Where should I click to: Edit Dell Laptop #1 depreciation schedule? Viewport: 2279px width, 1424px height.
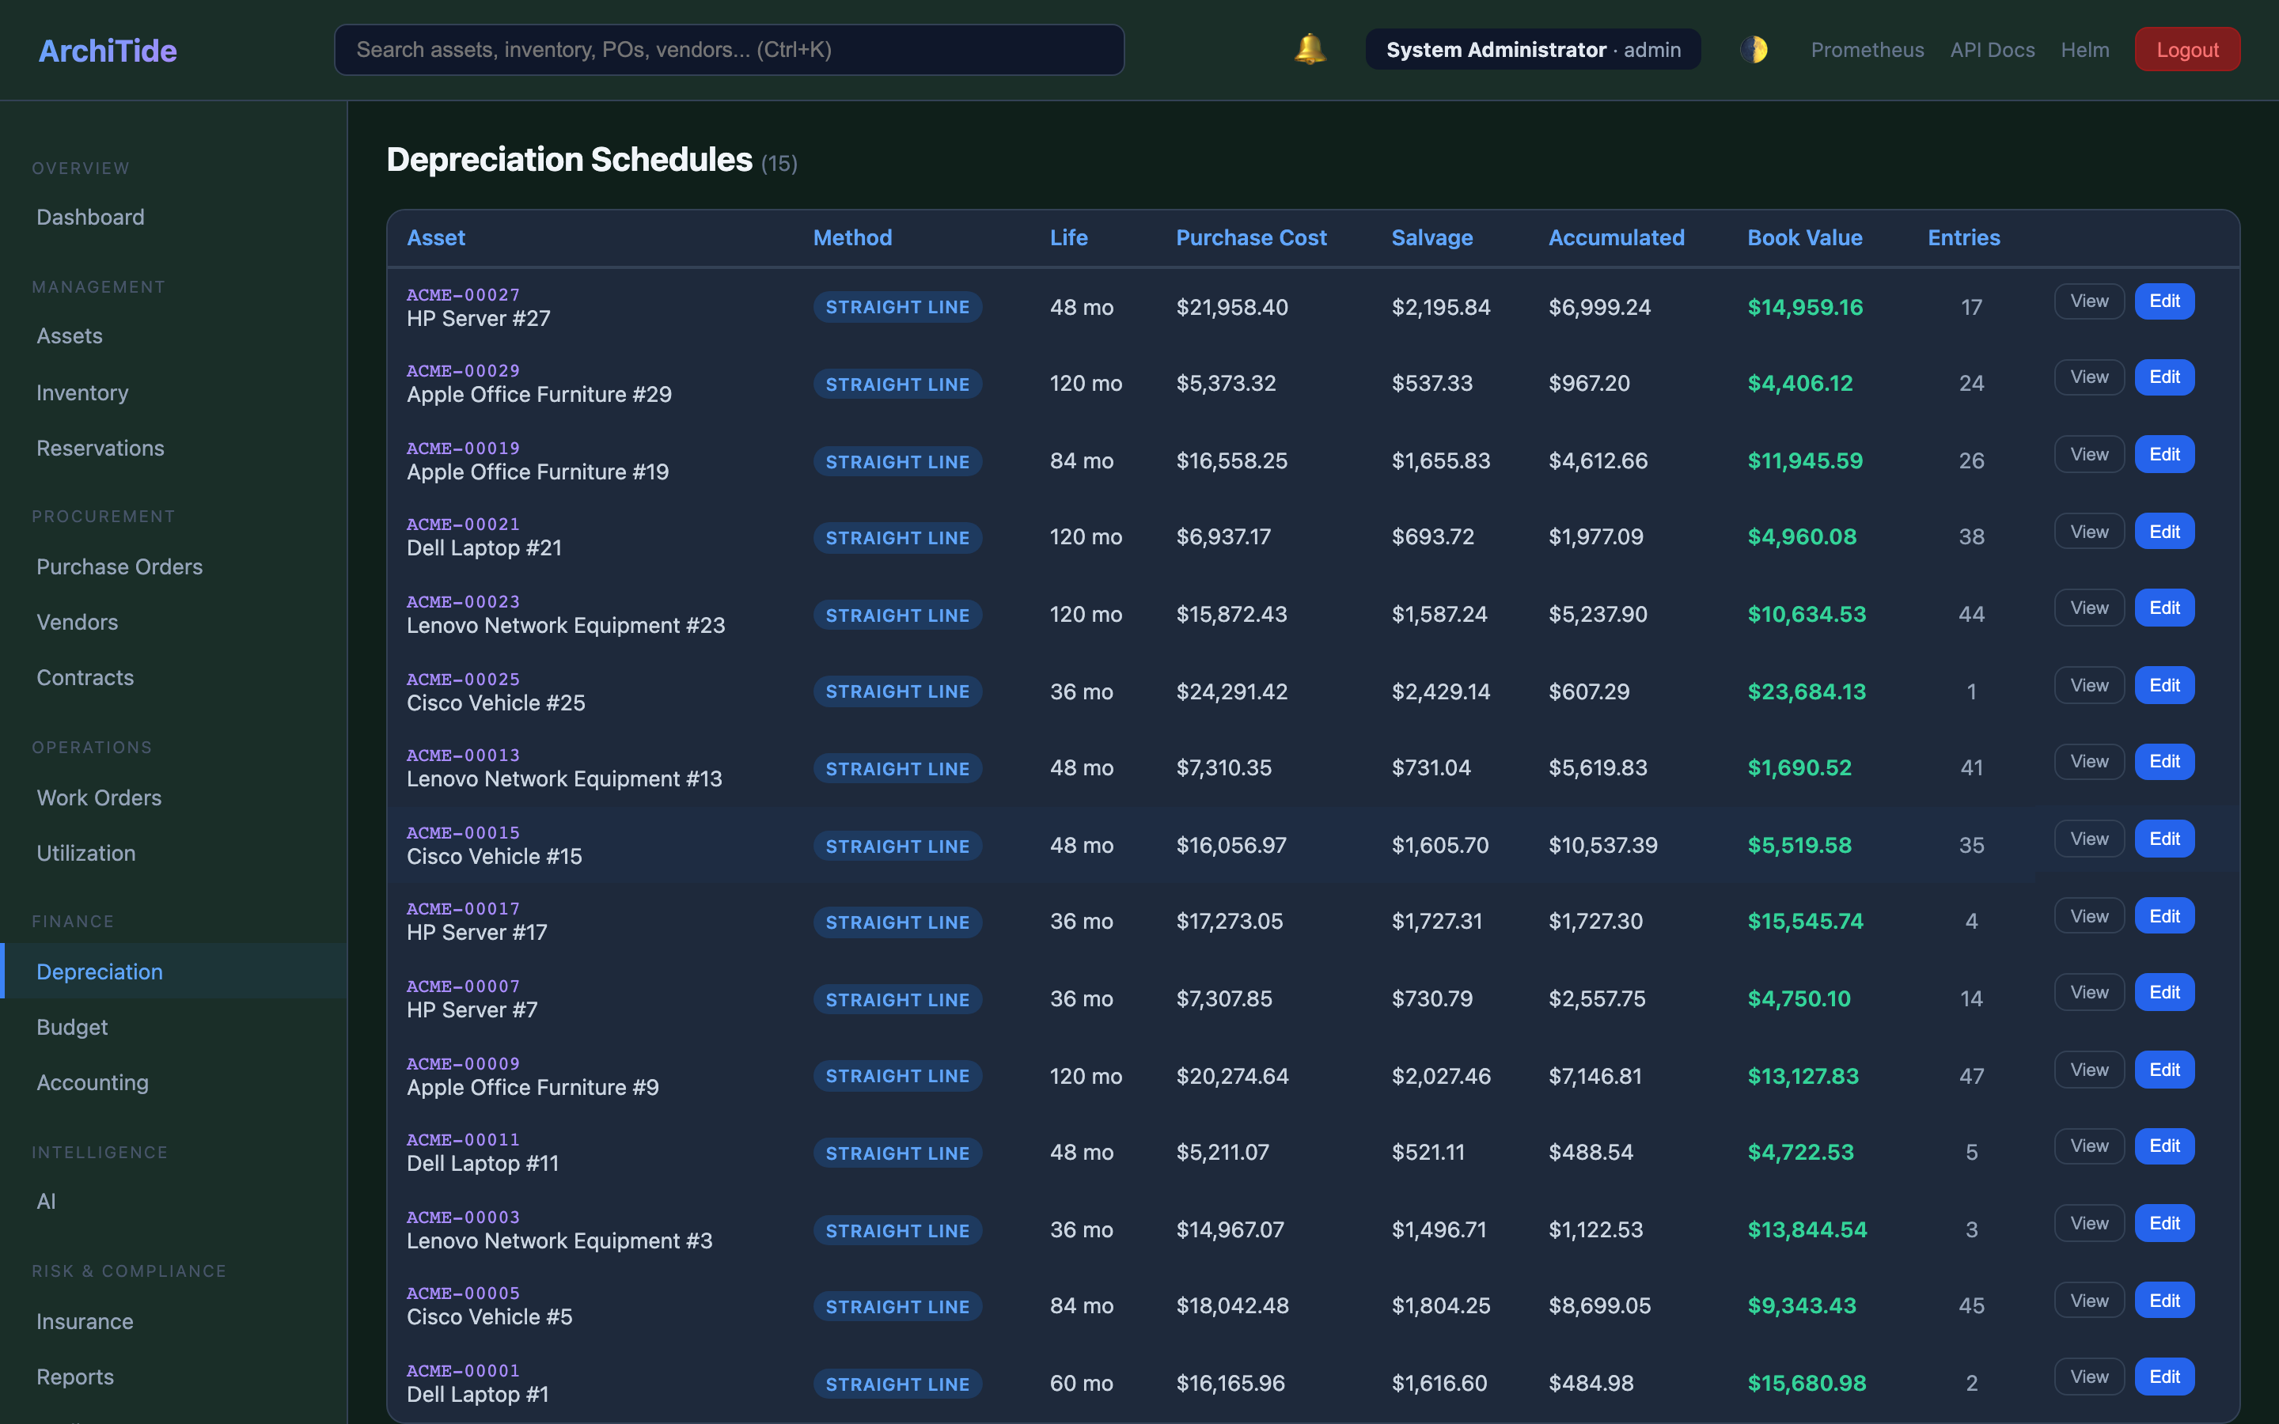click(2163, 1377)
